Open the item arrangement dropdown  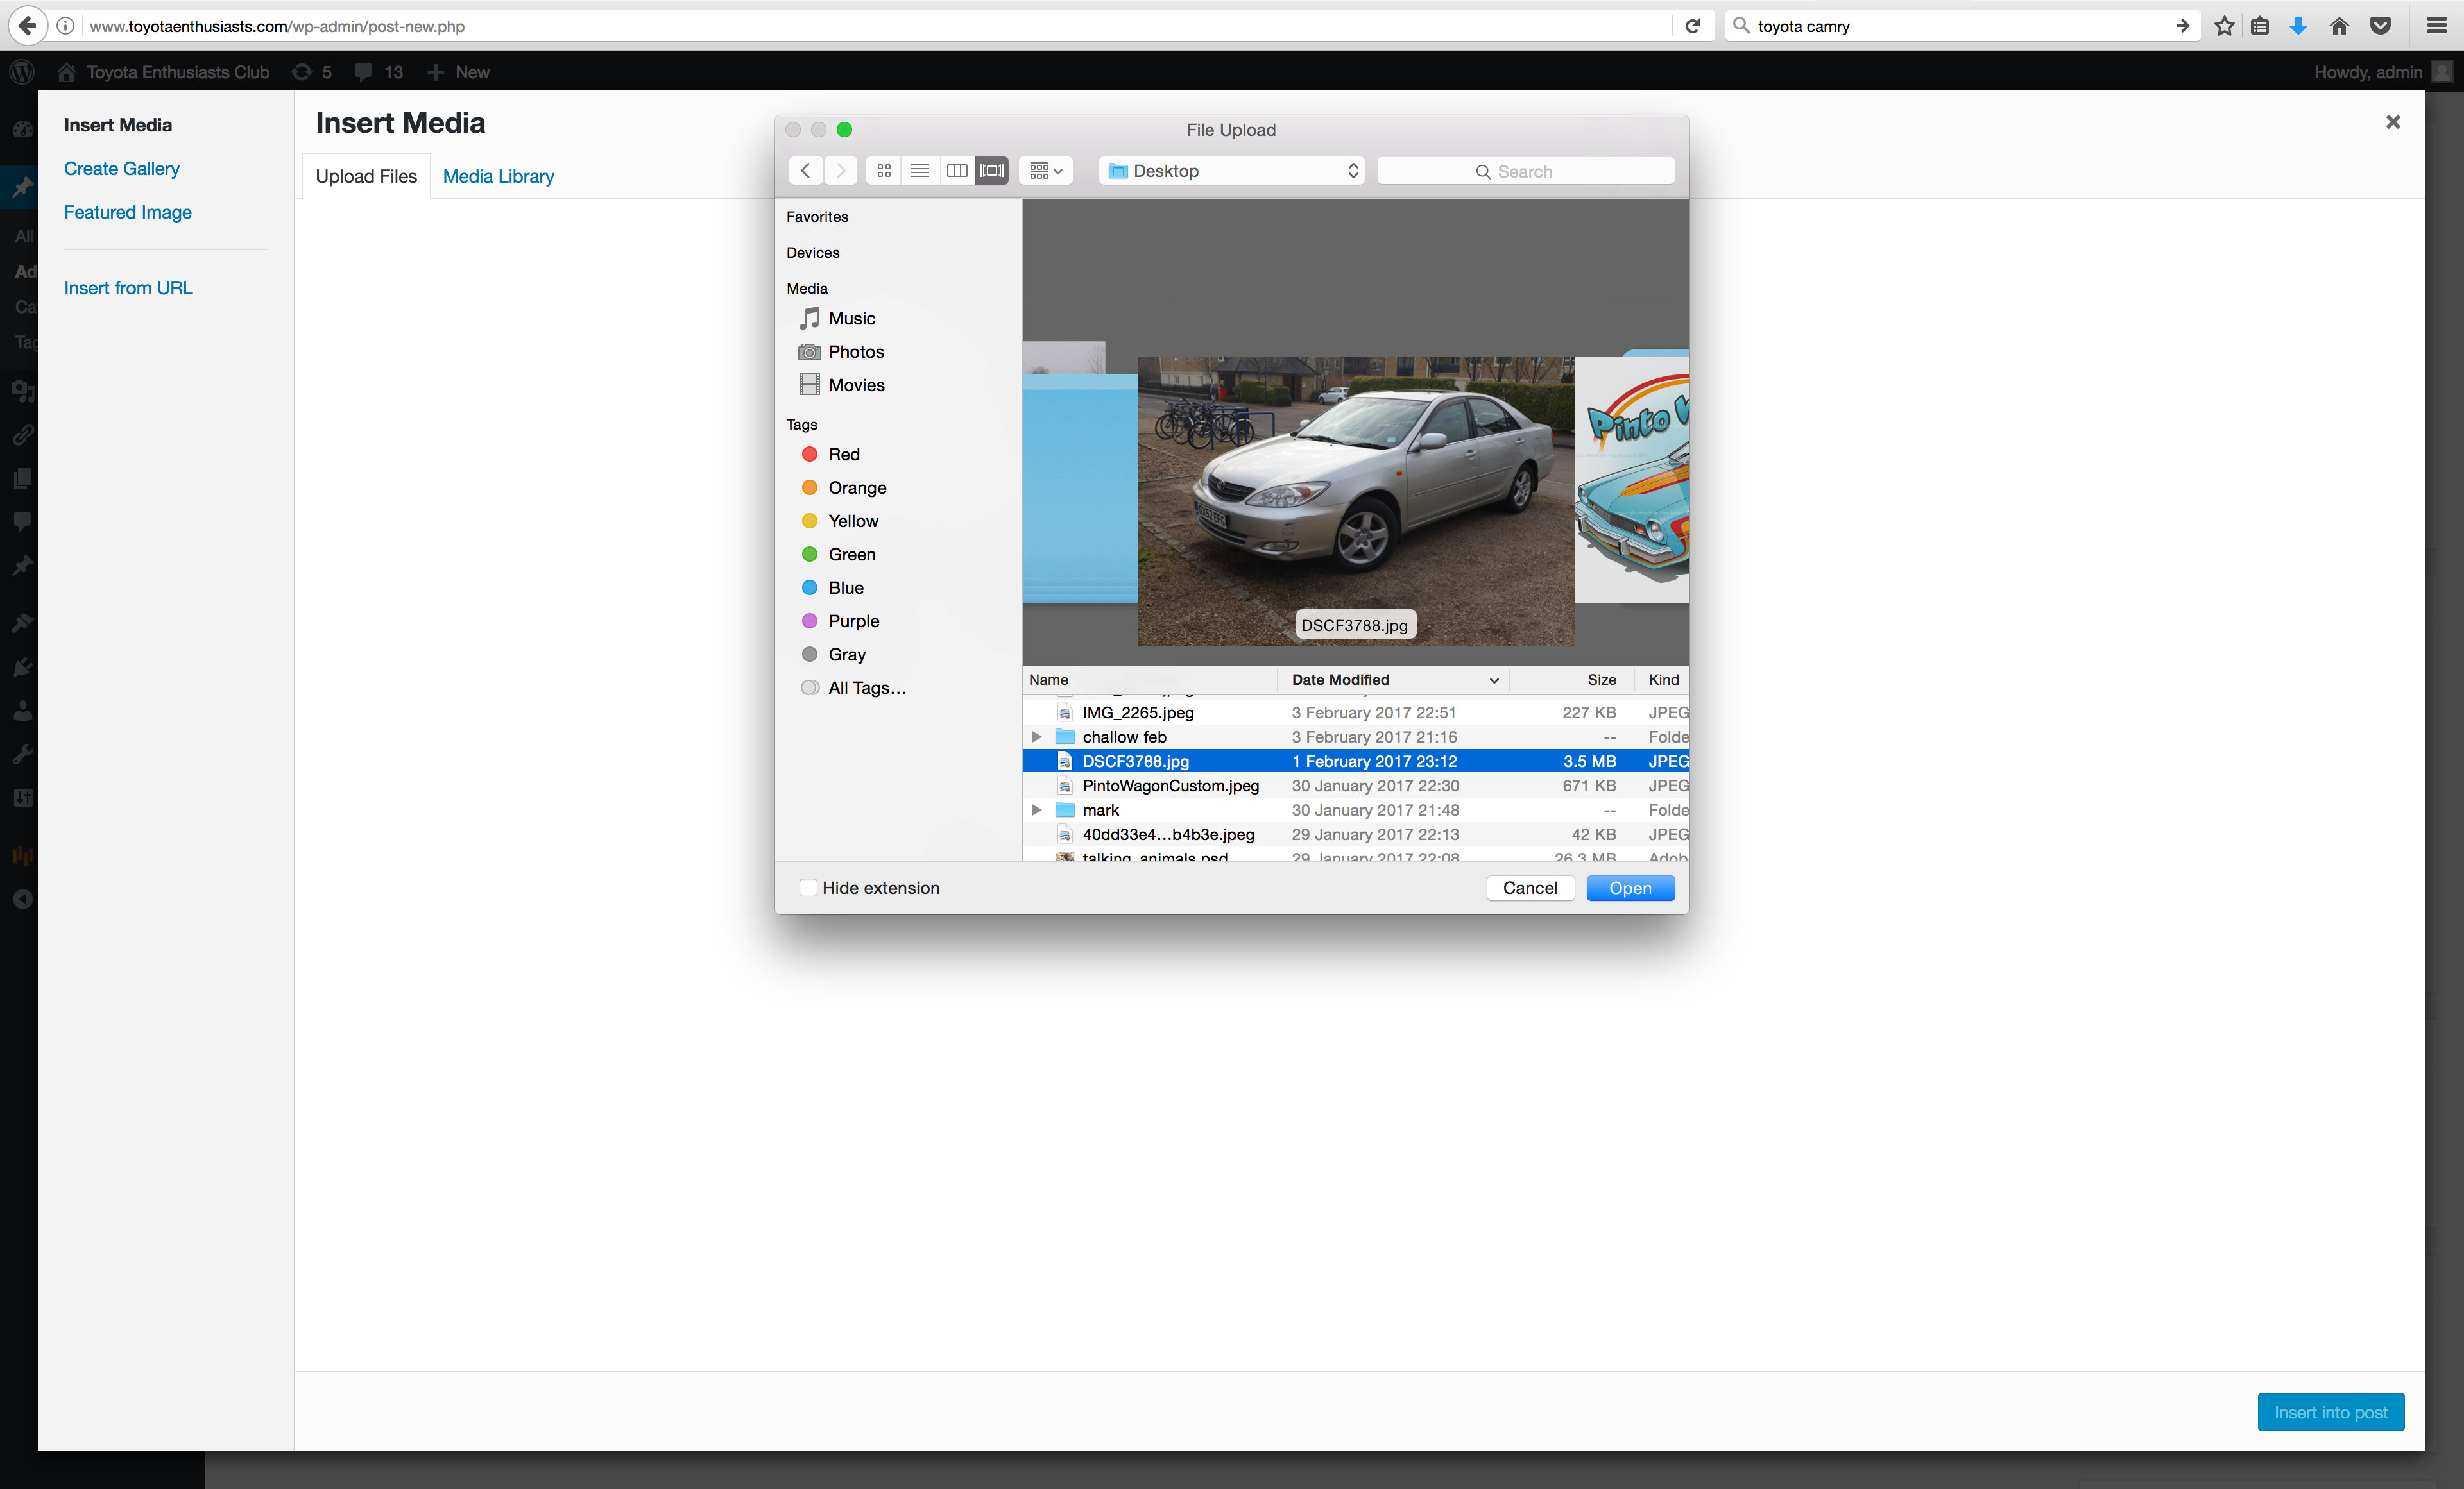click(x=1045, y=171)
